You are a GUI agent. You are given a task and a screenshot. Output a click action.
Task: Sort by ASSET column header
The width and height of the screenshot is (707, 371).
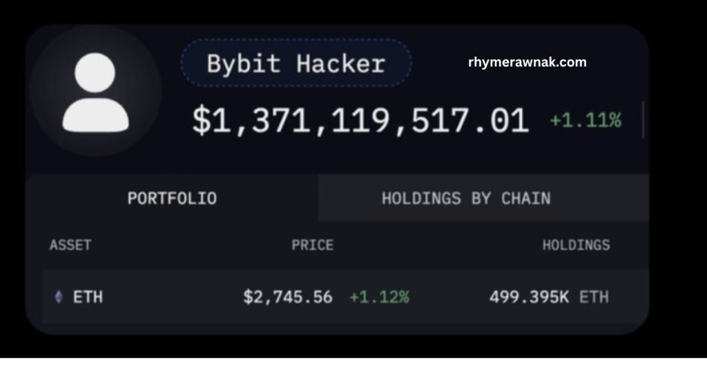70,245
